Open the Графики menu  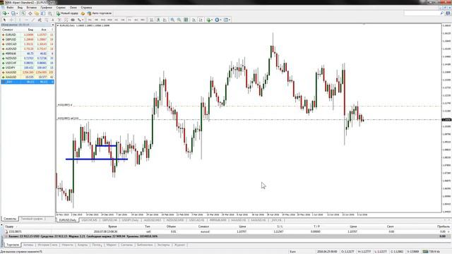(46, 8)
